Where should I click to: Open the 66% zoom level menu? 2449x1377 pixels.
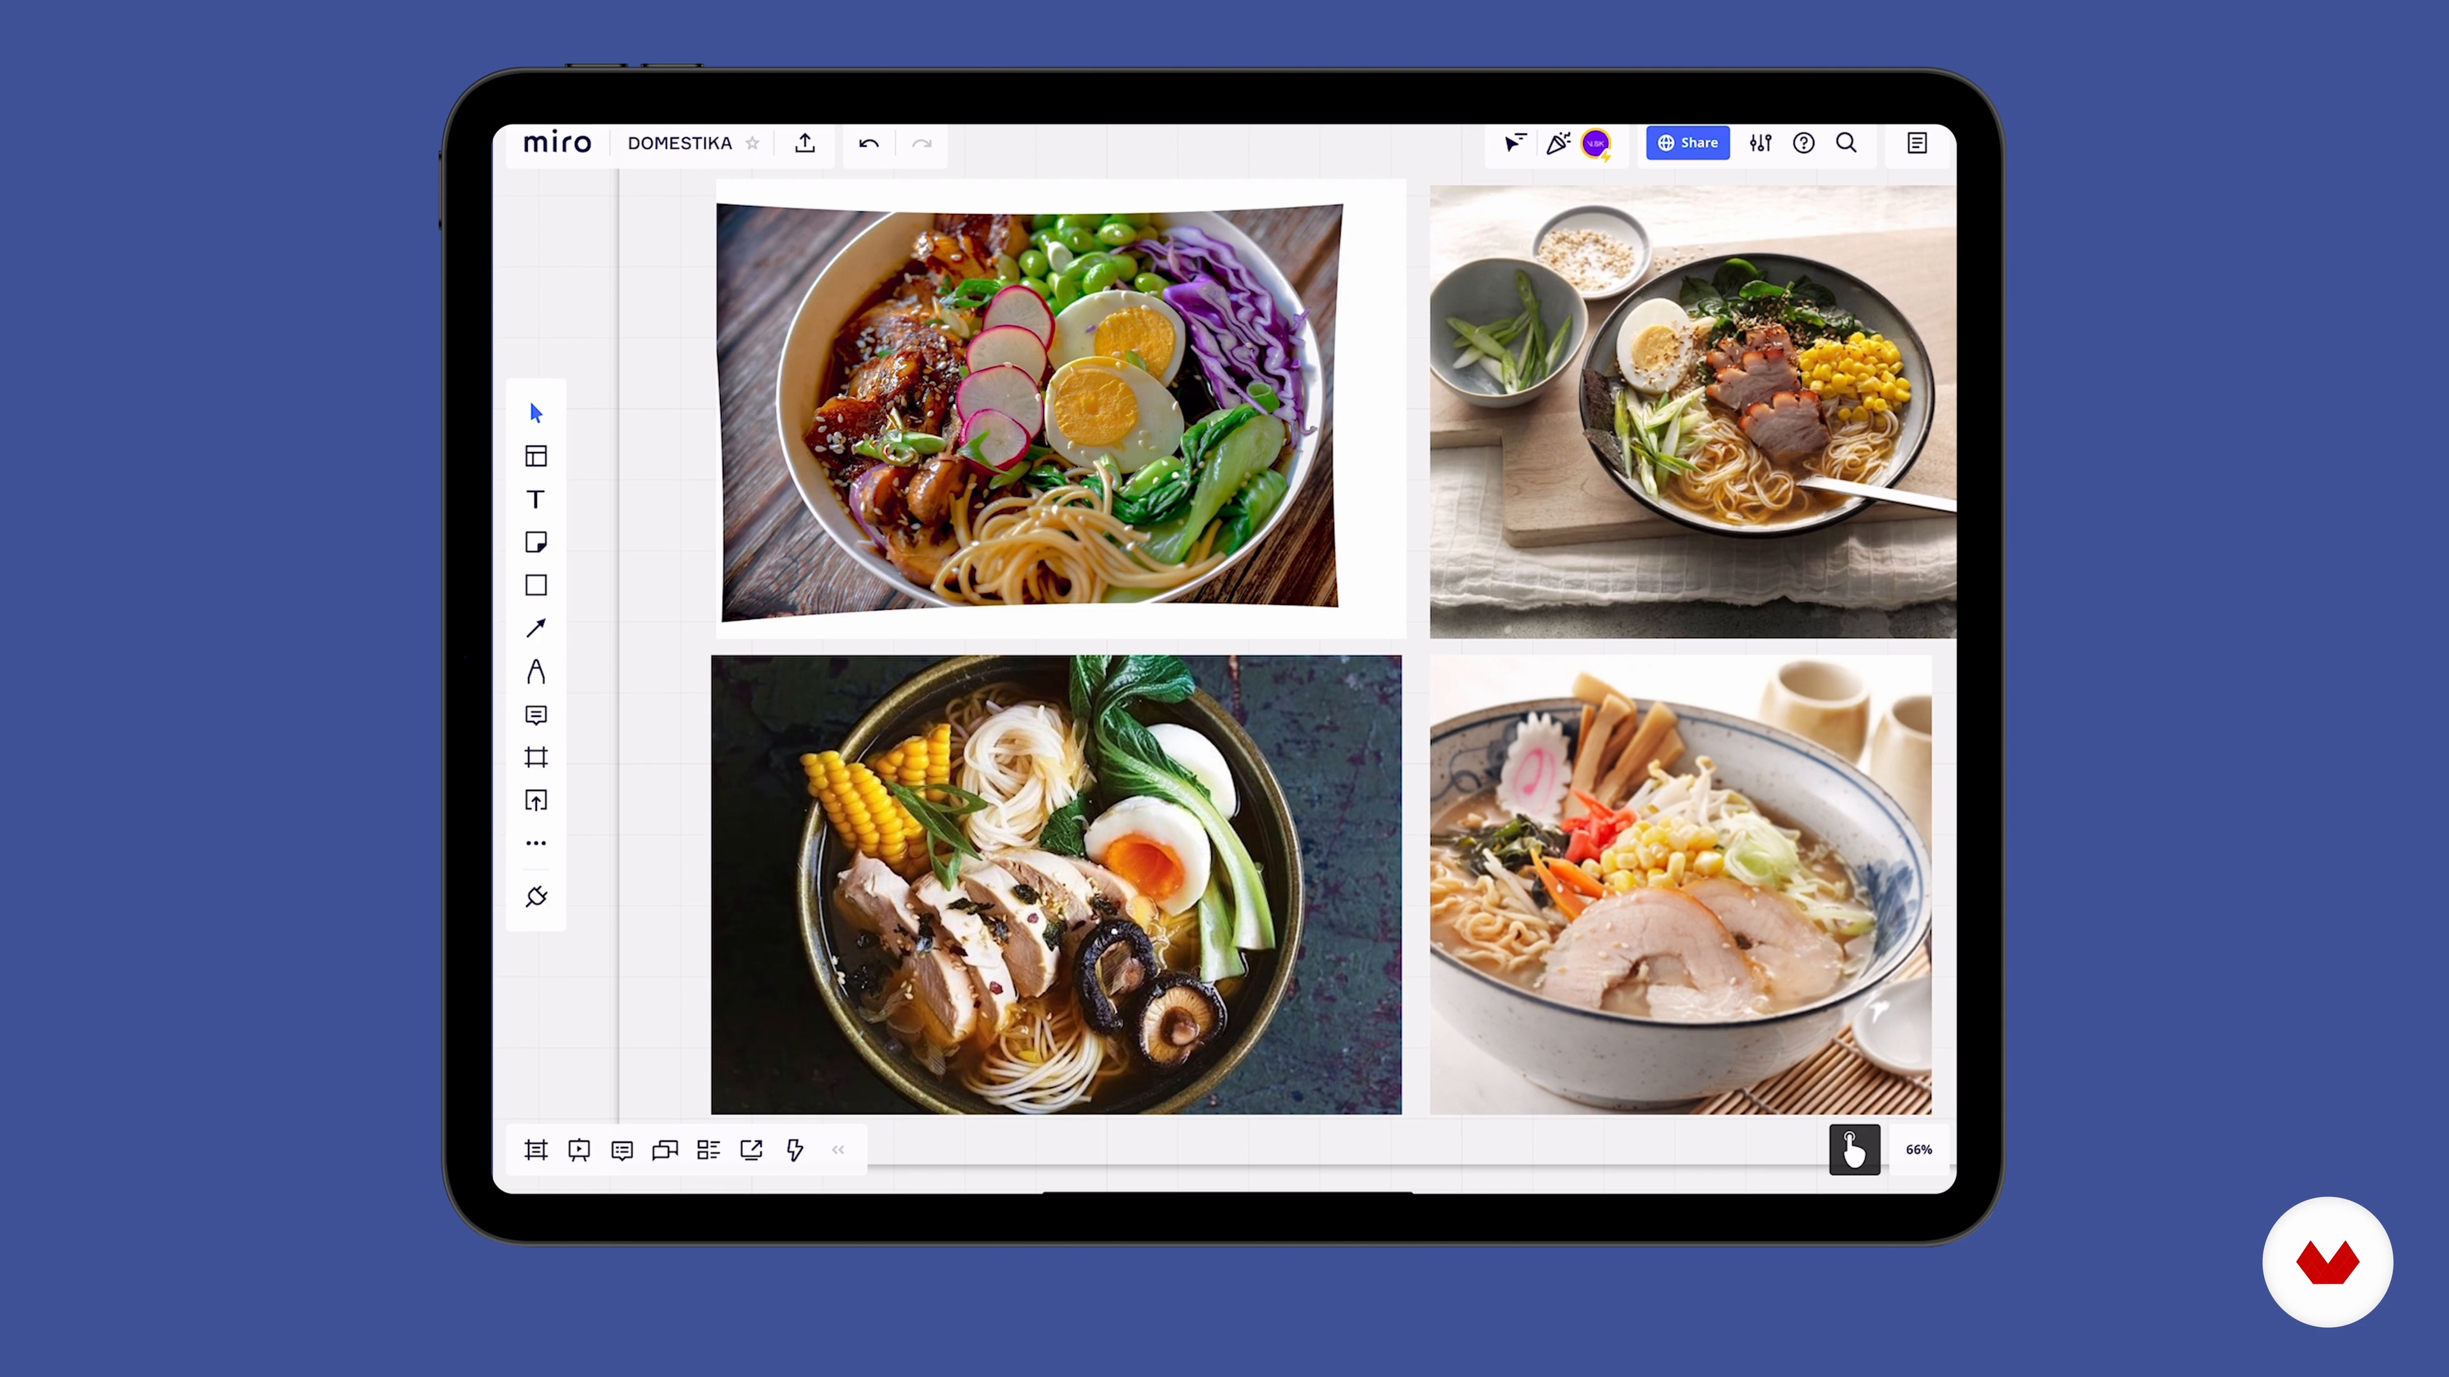tap(1918, 1150)
